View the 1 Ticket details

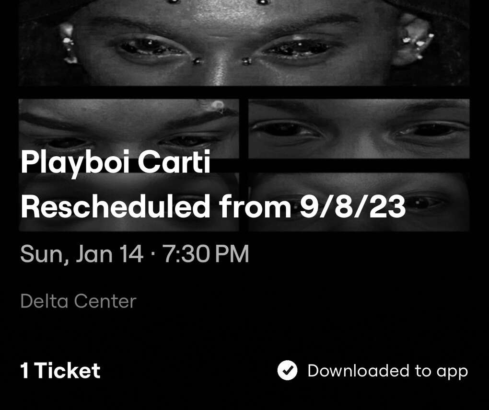tap(59, 370)
